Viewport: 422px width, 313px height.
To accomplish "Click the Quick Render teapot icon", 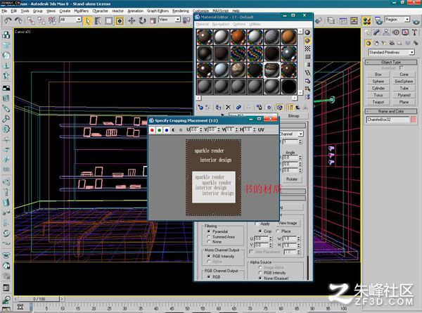I will [x=416, y=20].
